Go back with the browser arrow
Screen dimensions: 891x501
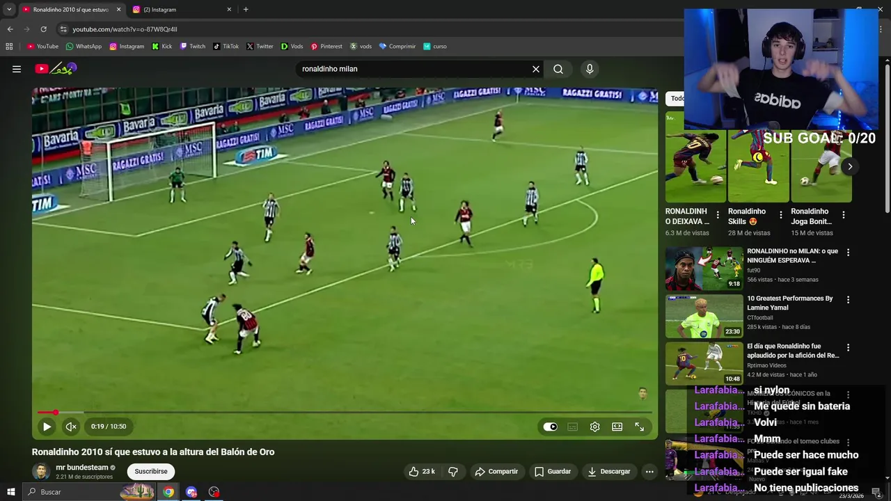(x=10, y=29)
